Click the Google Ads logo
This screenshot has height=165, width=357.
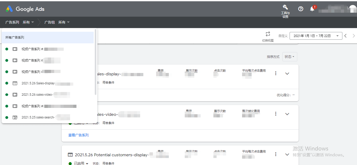point(25,9)
